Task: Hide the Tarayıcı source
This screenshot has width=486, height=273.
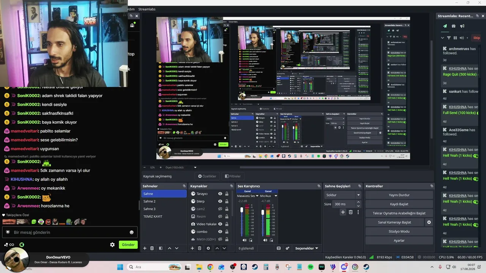Action: coord(220,194)
